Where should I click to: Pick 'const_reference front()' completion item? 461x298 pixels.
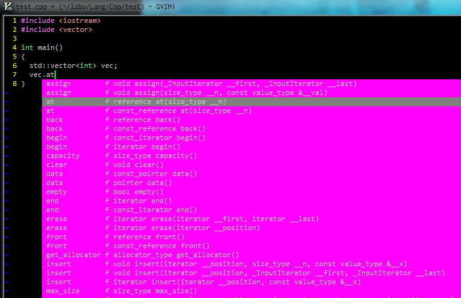tap(252, 246)
